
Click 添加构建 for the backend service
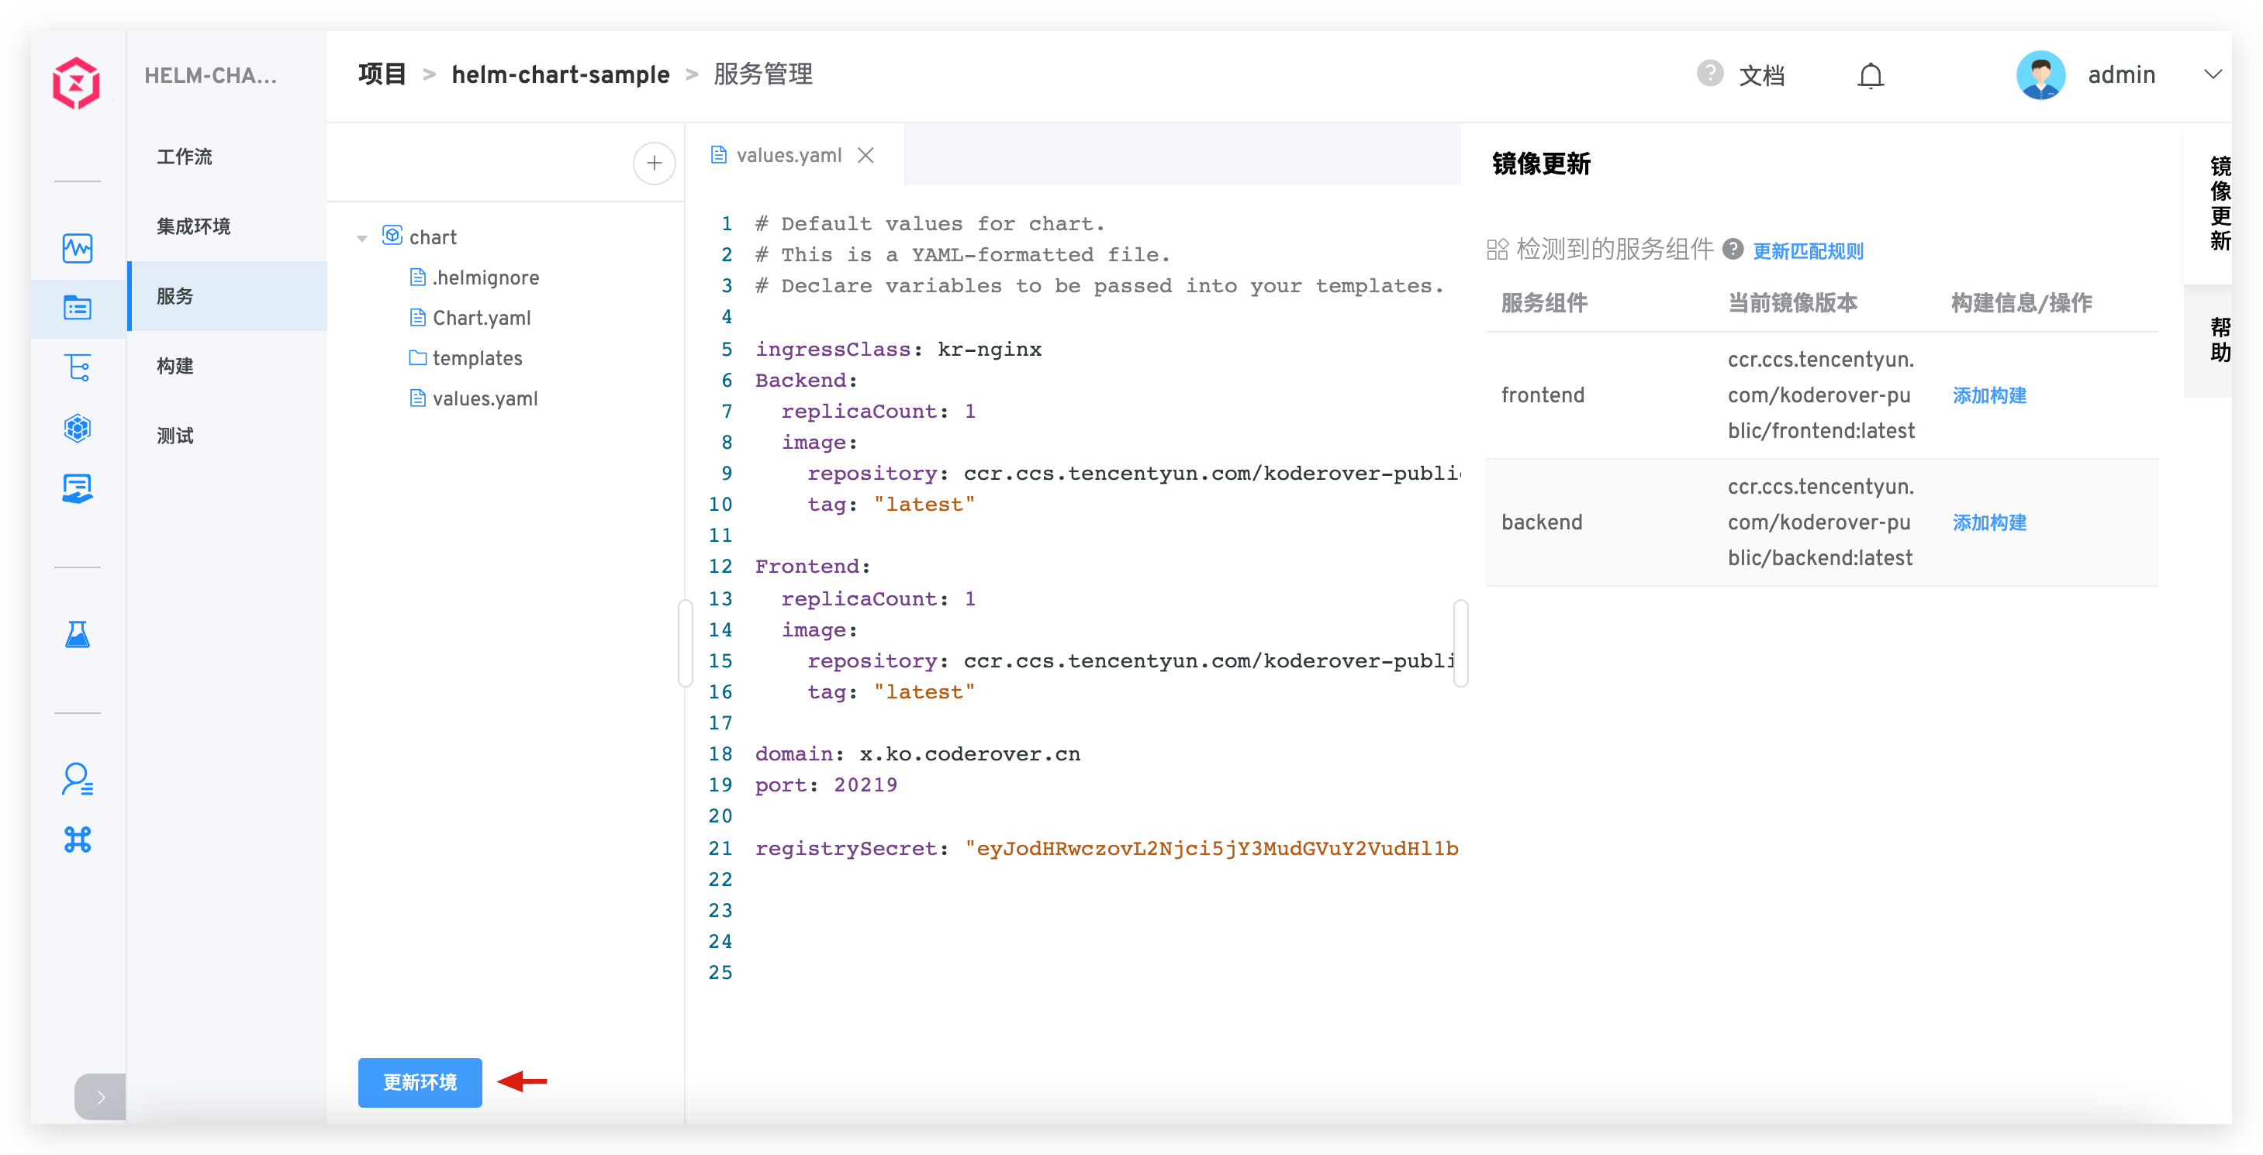(x=1989, y=522)
